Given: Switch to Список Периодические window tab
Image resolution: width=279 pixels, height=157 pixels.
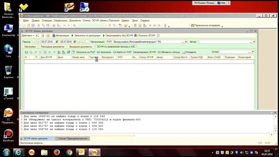Looking at the screenshot, I should (72, 139).
